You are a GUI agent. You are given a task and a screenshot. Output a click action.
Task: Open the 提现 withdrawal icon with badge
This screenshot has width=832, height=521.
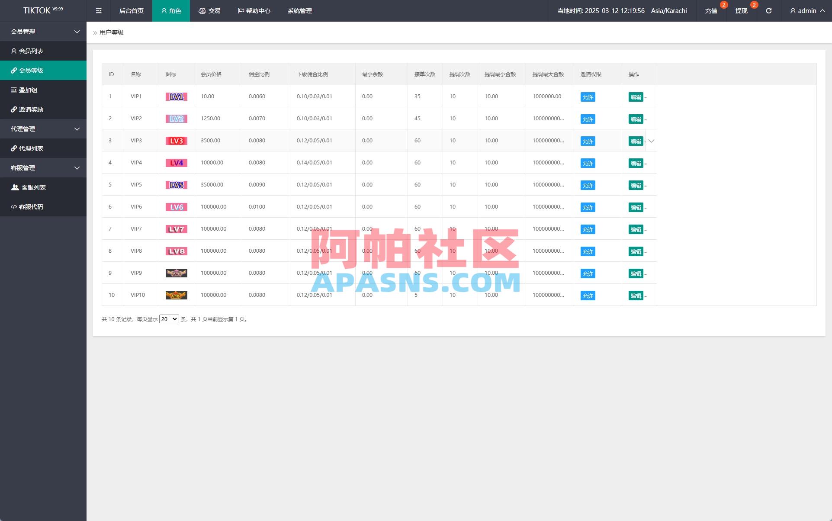[x=741, y=11]
